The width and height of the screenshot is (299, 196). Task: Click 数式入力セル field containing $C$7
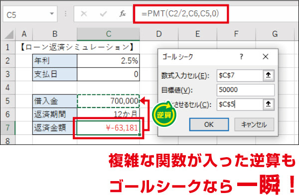pyautogui.click(x=240, y=75)
